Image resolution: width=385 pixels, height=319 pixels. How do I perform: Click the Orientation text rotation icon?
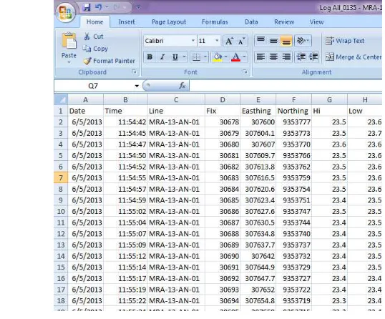pos(303,41)
